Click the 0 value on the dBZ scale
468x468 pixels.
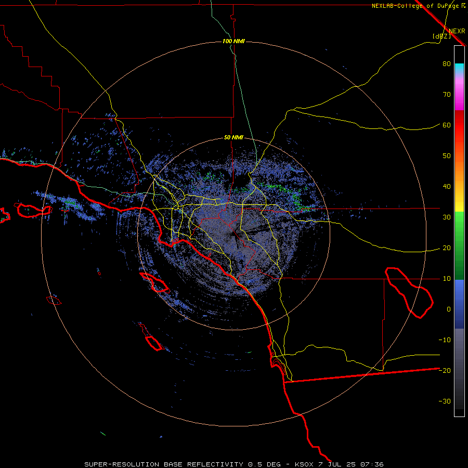449,309
